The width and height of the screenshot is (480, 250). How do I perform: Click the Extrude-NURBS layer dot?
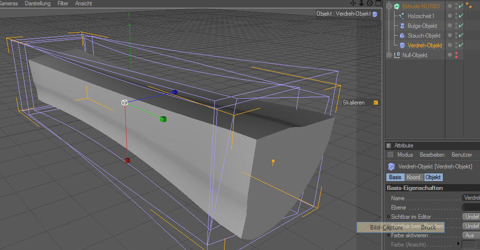coord(450,6)
